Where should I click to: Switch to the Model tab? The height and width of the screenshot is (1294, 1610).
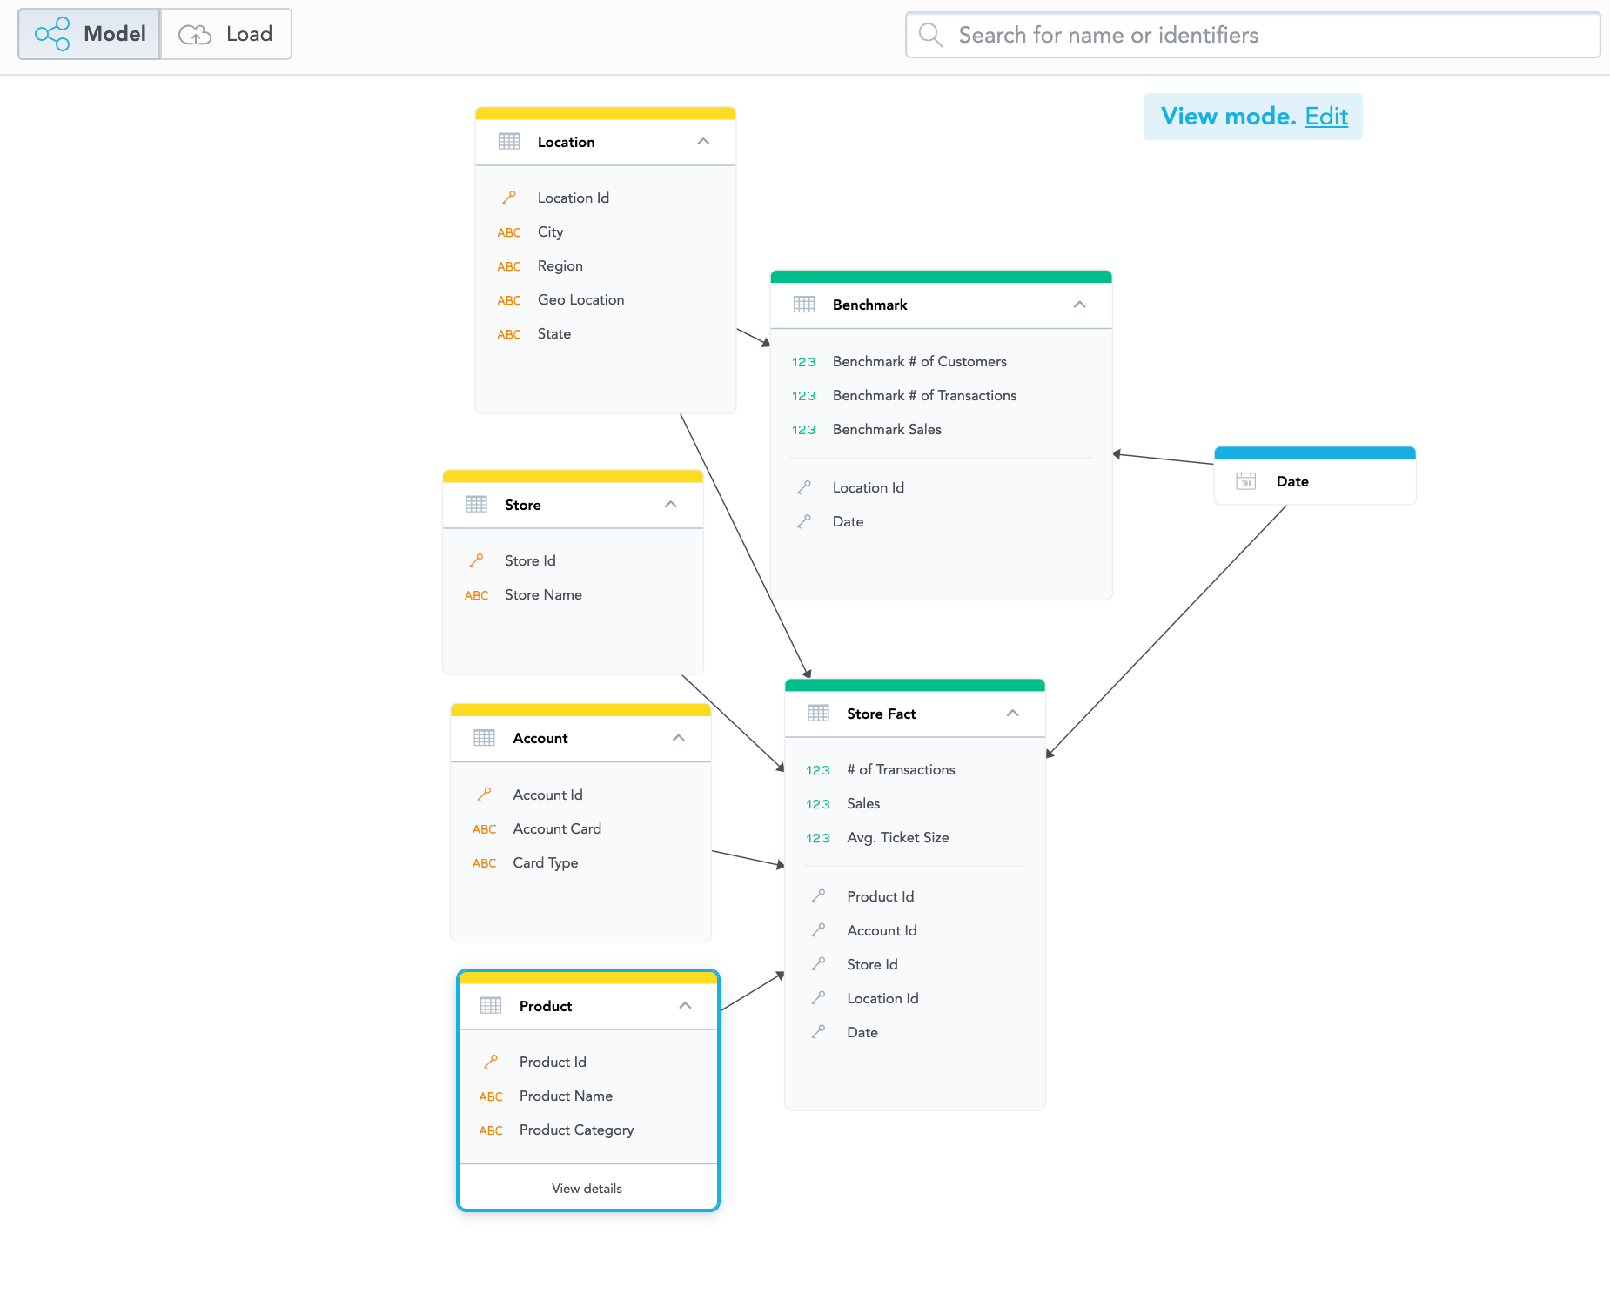coord(88,33)
